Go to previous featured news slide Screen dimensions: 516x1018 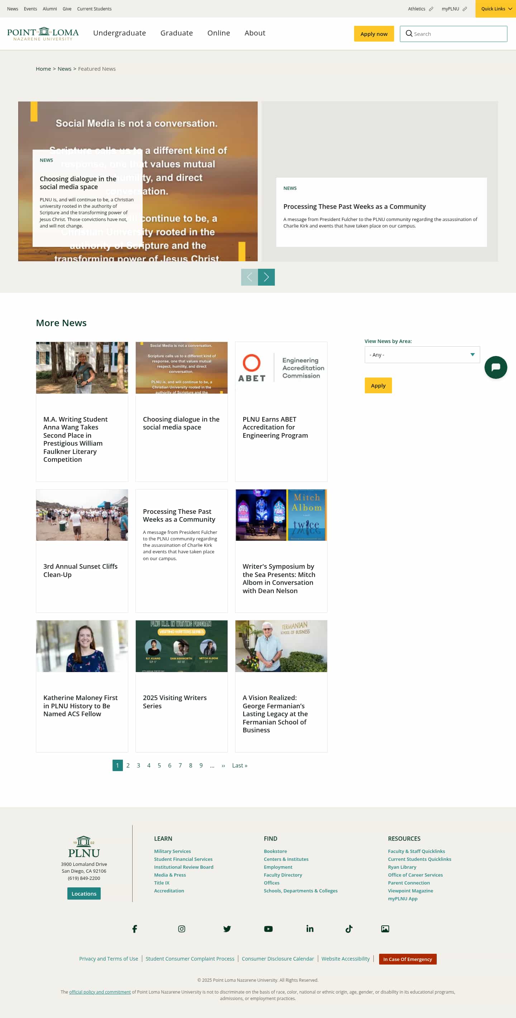point(249,277)
